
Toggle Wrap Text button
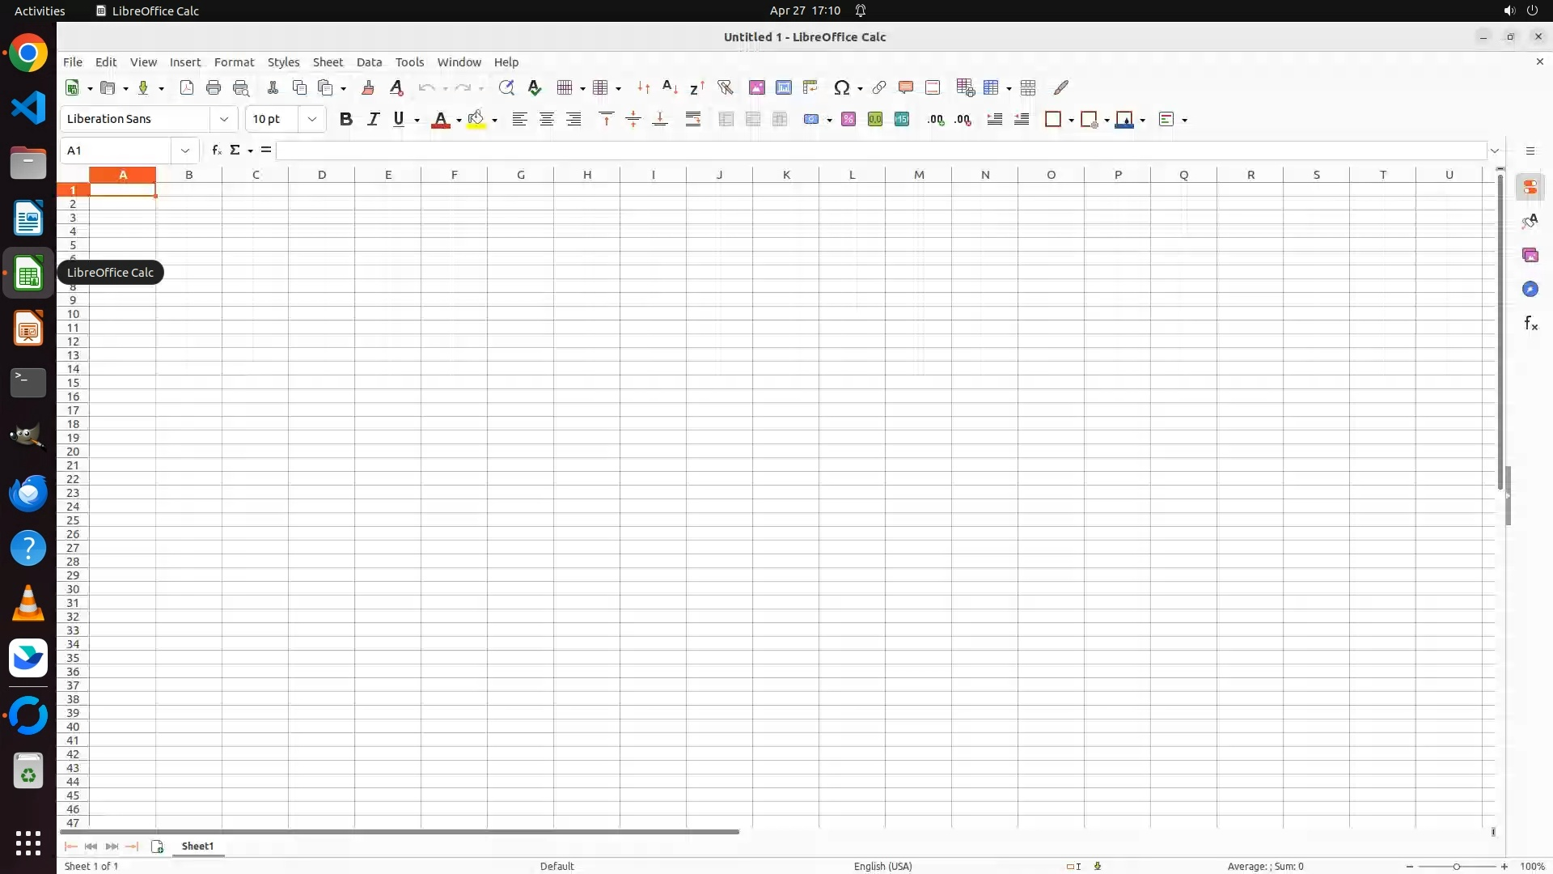692,119
